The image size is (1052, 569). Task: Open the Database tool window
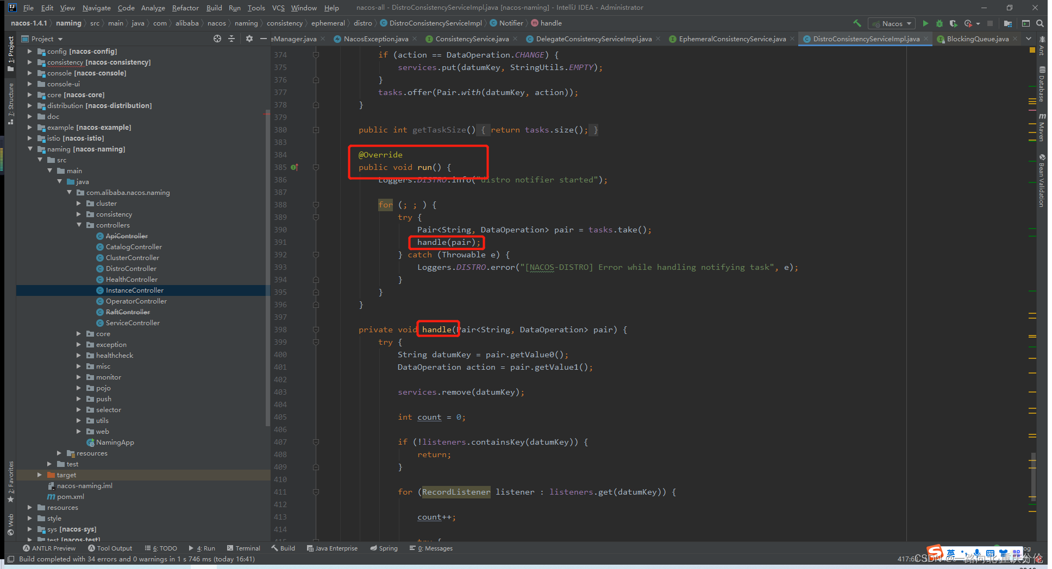(1042, 84)
